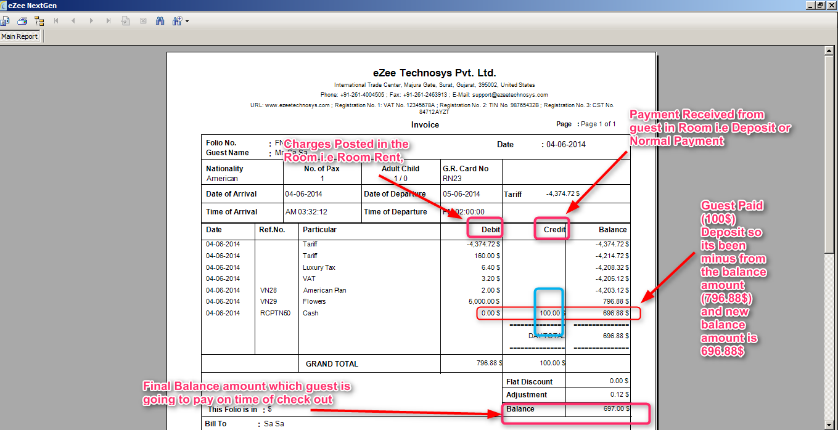Click the 'G.R. Card No' header
This screenshot has width=838, height=430.
(x=466, y=168)
